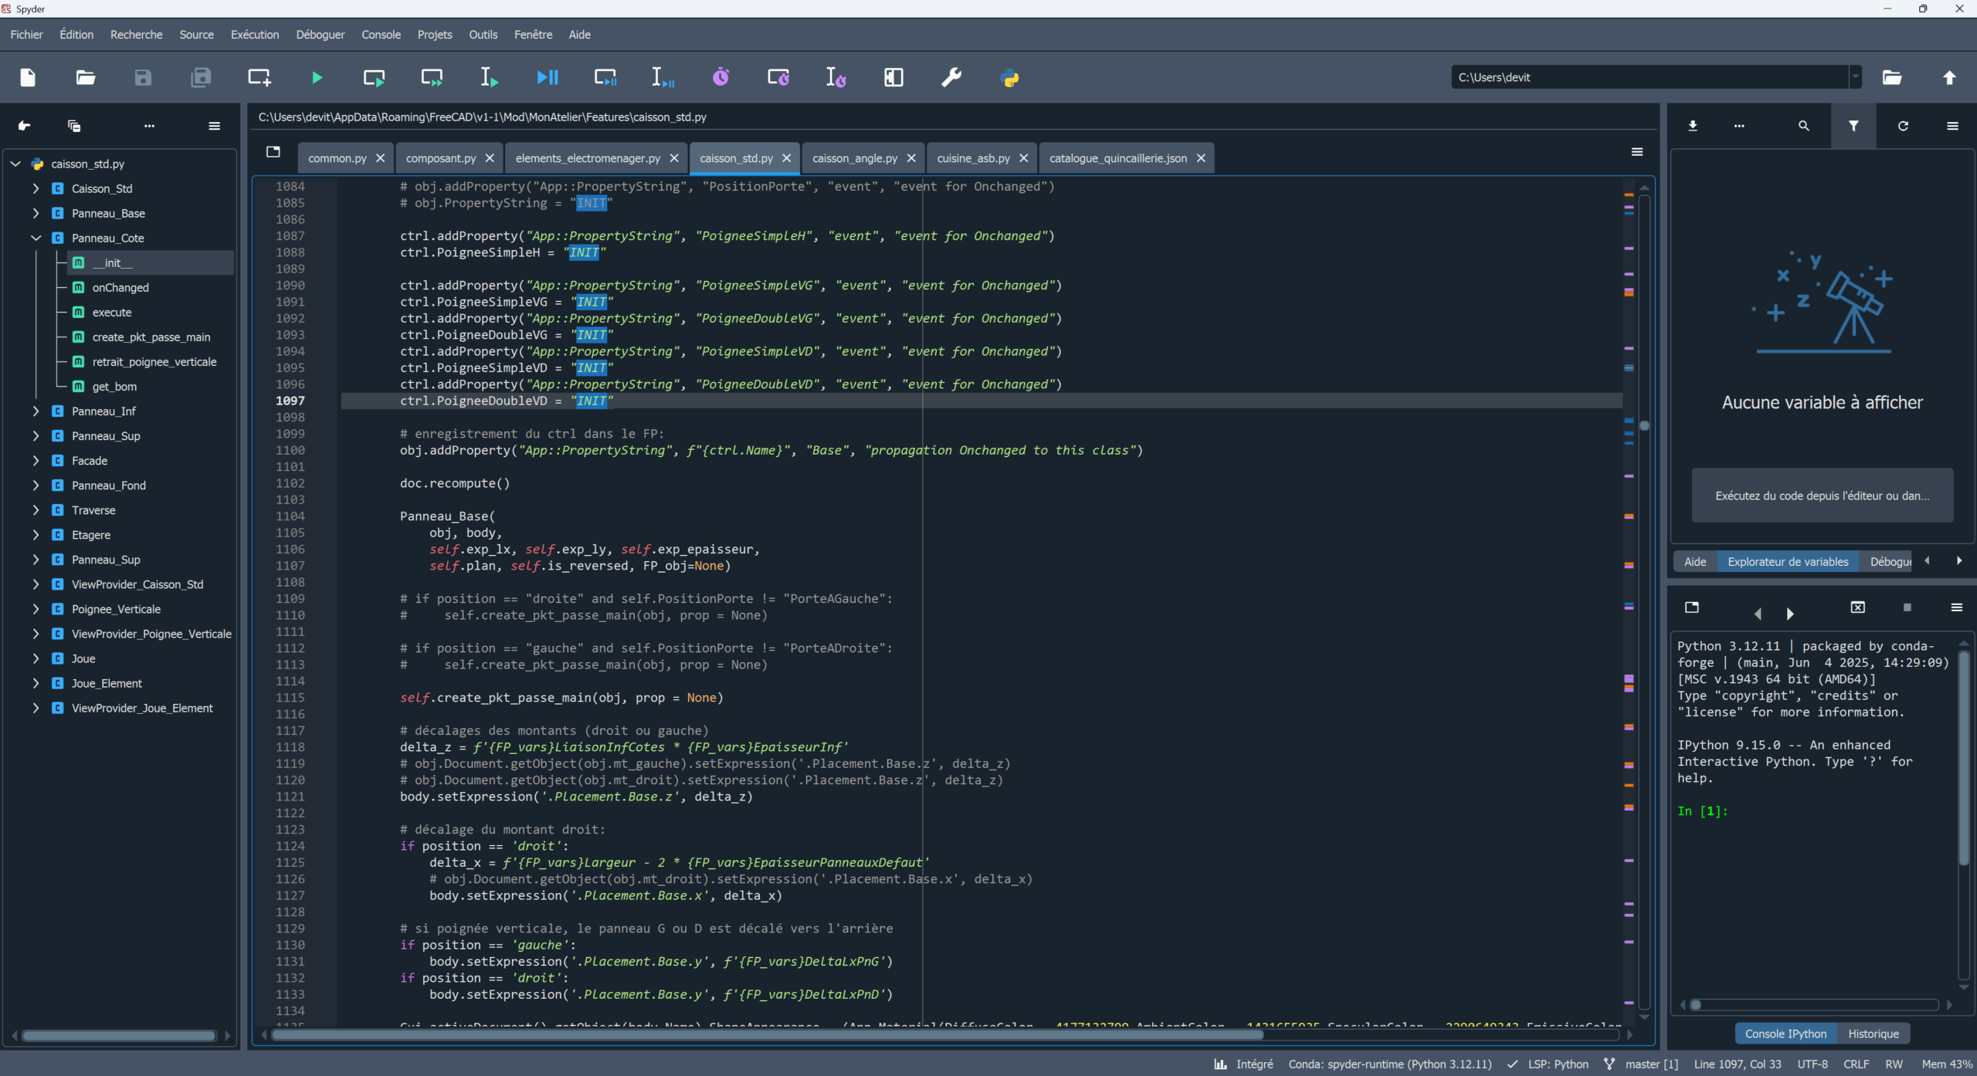This screenshot has height=1076, width=1977.
Task: Open the Déboguer menu
Action: pos(320,35)
